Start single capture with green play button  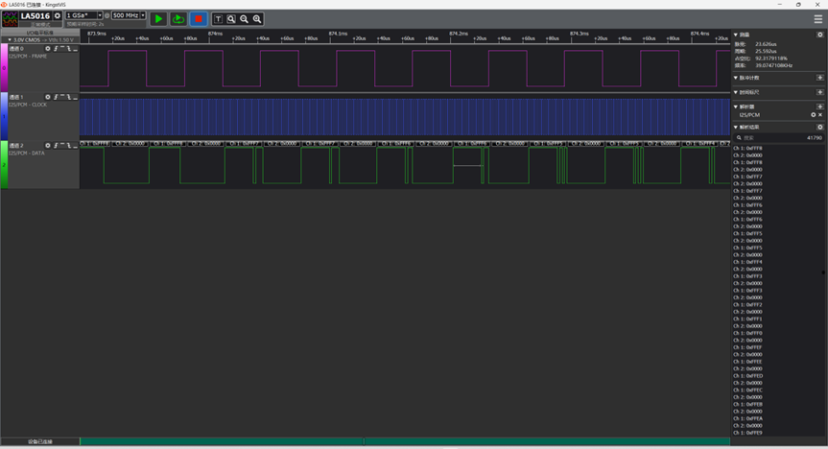coord(158,19)
